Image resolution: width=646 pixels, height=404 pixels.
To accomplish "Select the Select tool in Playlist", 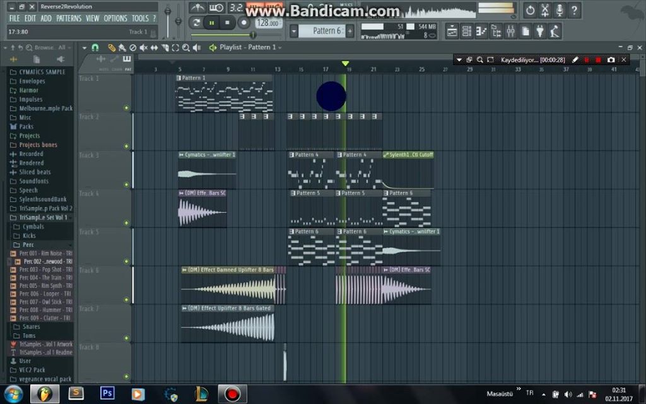I will click(175, 48).
